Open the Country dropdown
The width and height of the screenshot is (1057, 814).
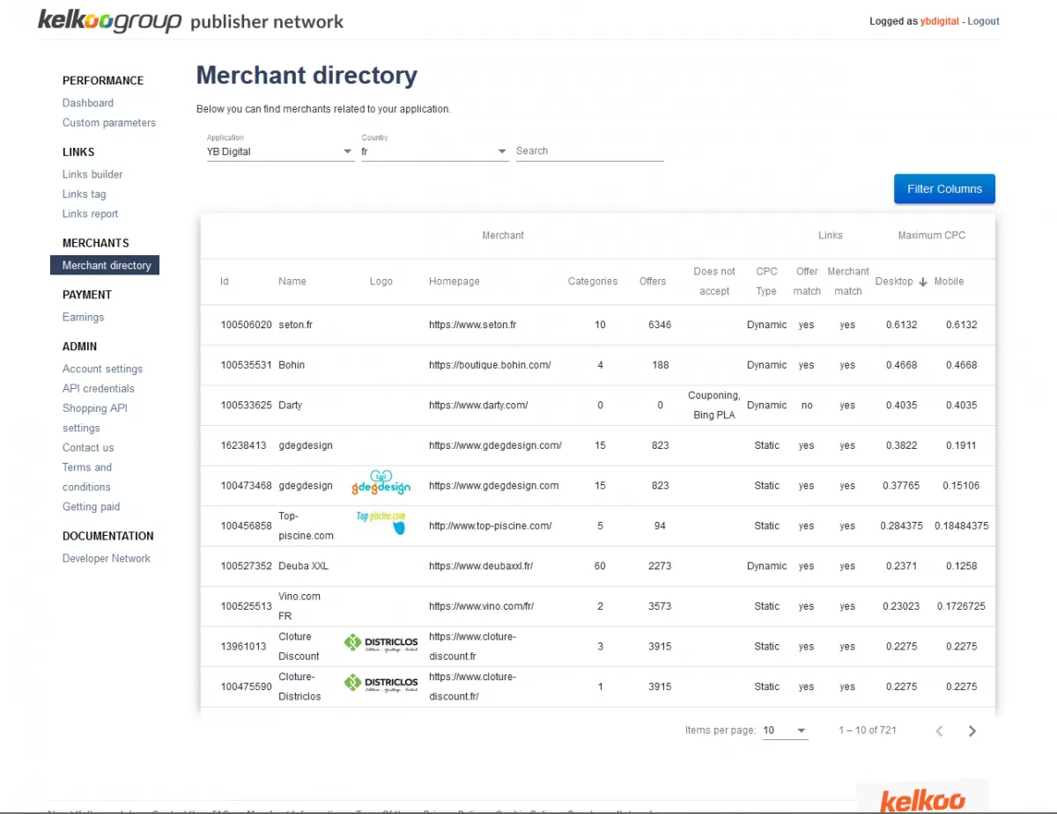coord(434,151)
